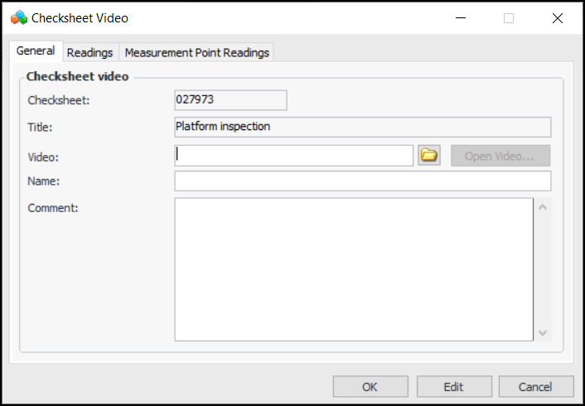
Task: Click the folder icon to browse for video
Action: 428,156
